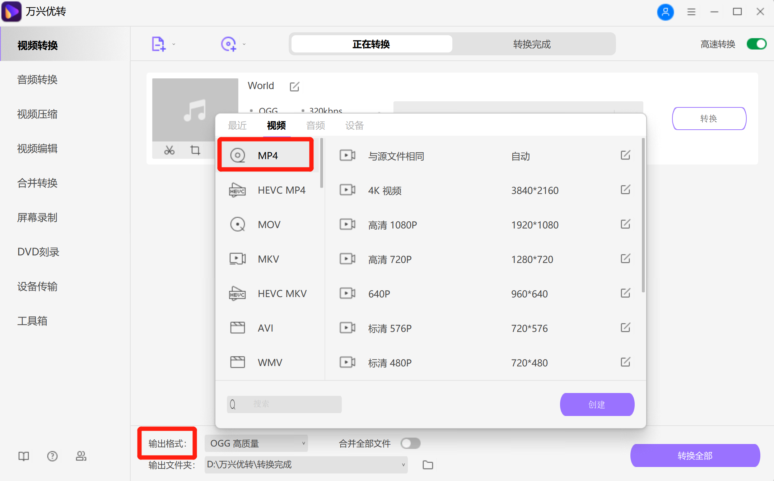This screenshot has height=481, width=774.
Task: Switch to 转换完成 tab
Action: (532, 44)
